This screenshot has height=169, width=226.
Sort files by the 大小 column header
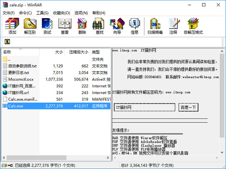(x=52, y=52)
